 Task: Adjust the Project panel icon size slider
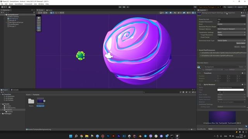(x=191, y=129)
